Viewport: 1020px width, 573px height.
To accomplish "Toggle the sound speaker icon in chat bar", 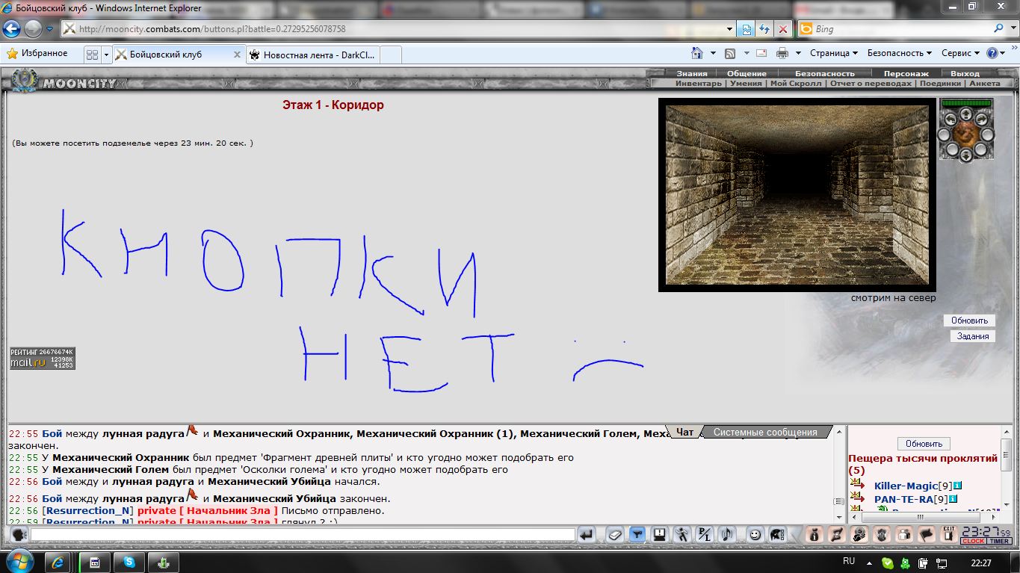I will click(727, 535).
